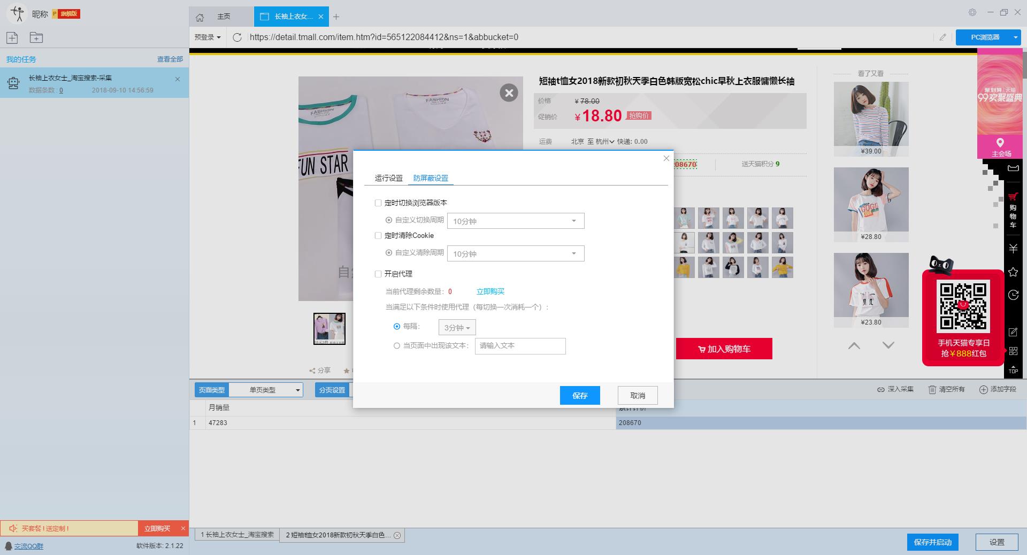Switch to the 运行设置 tab
This screenshot has height=555, width=1027.
(388, 178)
